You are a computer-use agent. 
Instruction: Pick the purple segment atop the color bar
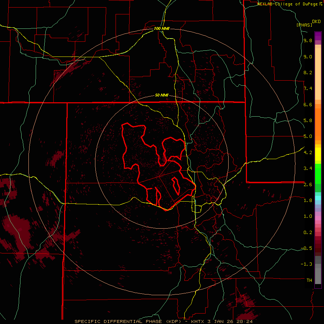click(x=318, y=36)
